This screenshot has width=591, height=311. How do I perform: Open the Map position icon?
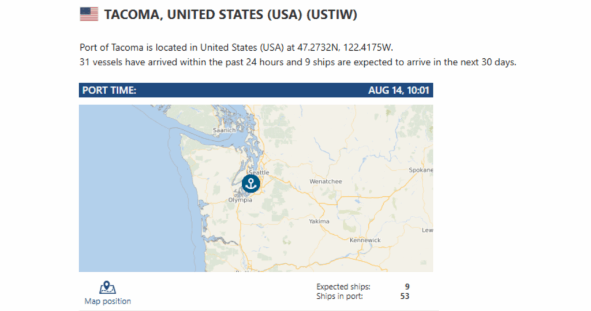coord(107,287)
